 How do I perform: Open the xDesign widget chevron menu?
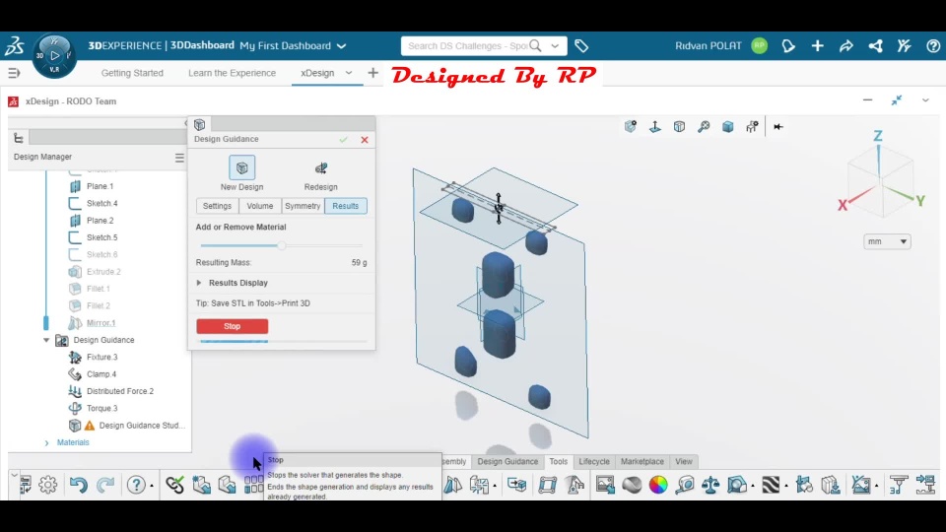pyautogui.click(x=925, y=100)
